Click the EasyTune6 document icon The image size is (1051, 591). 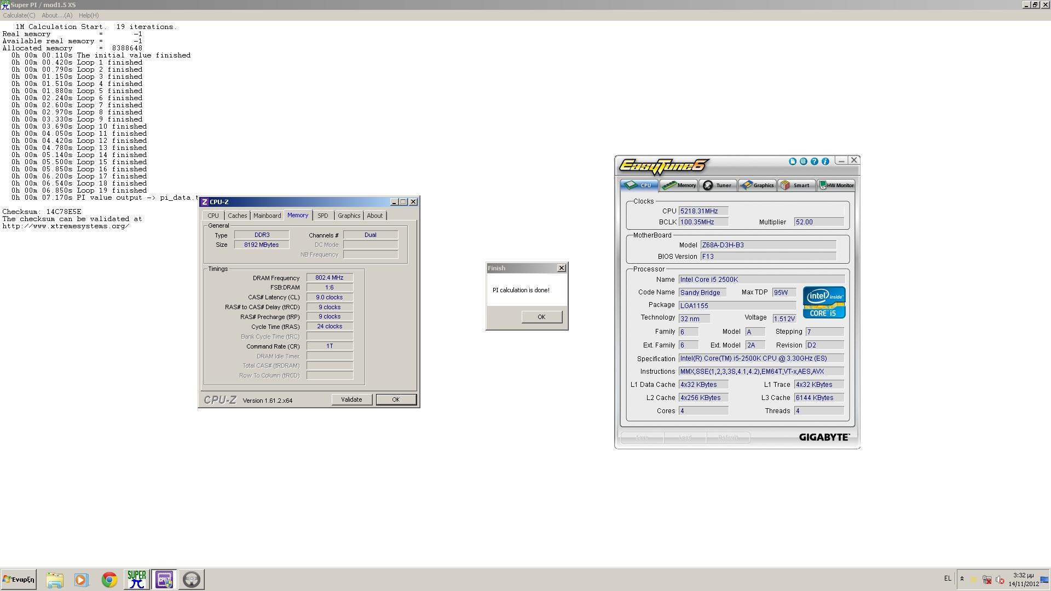coord(793,161)
